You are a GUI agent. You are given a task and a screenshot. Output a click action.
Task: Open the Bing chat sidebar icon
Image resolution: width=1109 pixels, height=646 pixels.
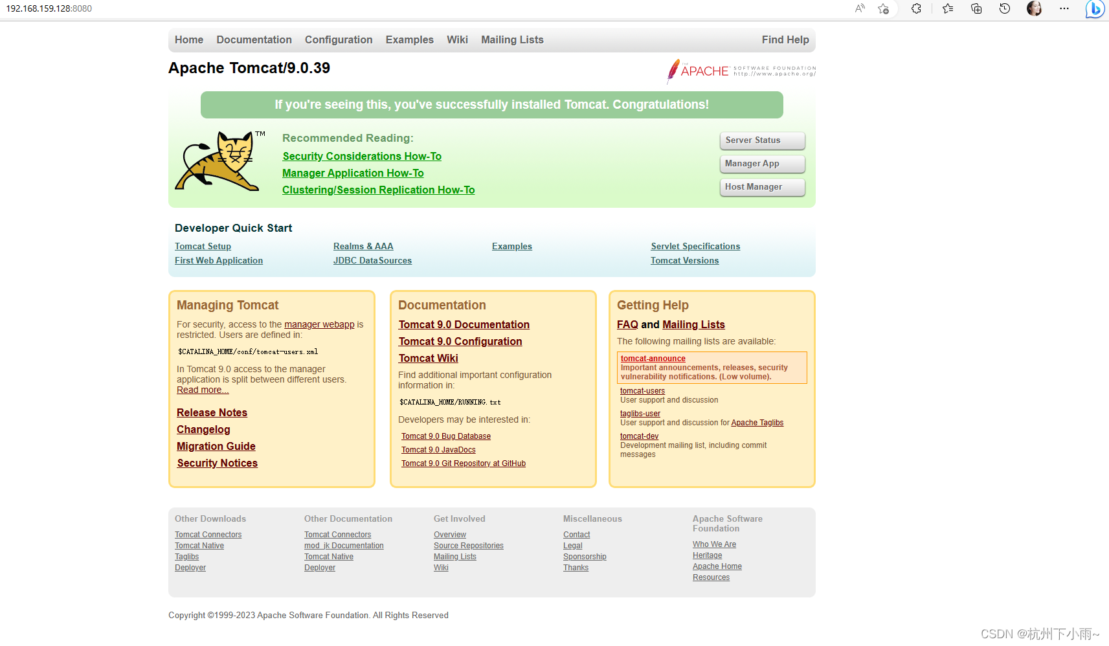[x=1095, y=9]
